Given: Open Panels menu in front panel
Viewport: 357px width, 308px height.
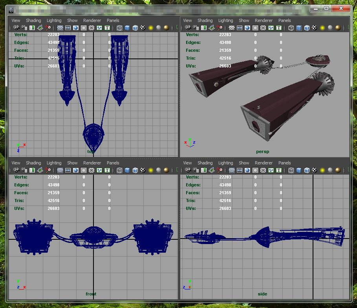Looking at the screenshot, I should (x=113, y=163).
